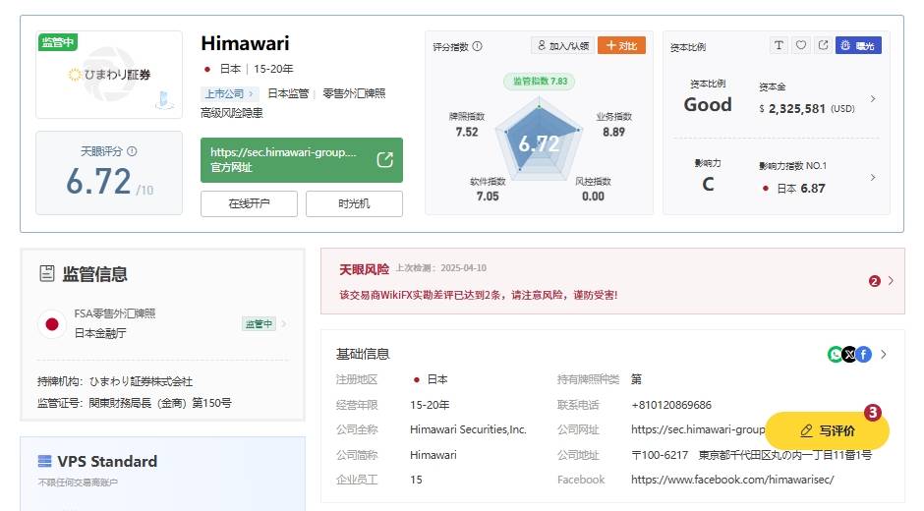Expand the 基础信息 section chevron
The image size is (924, 511).
pos(884,354)
